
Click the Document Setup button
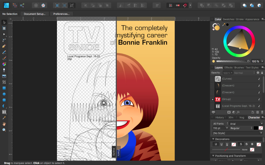34,14
